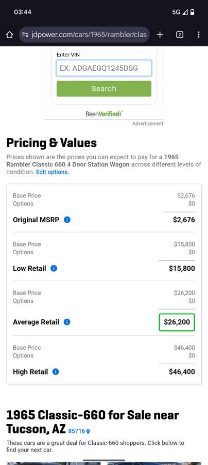
Task: Open Chrome three-dot overflow menu
Action: (199, 35)
